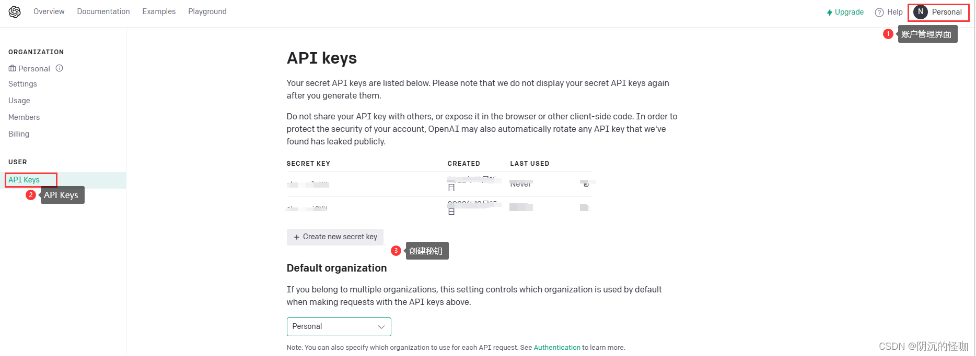The image size is (976, 356).
Task: Go to the Playground tab
Action: (207, 11)
